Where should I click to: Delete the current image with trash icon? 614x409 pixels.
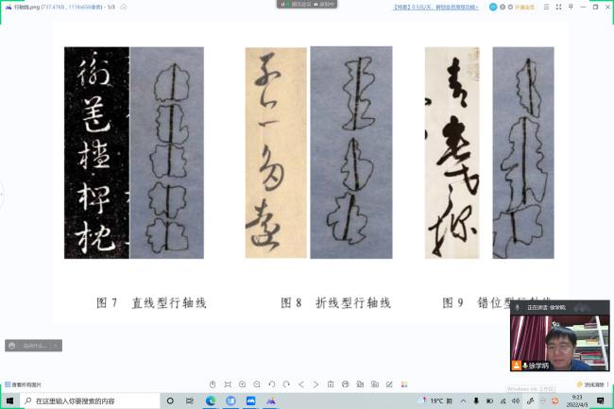pos(331,384)
